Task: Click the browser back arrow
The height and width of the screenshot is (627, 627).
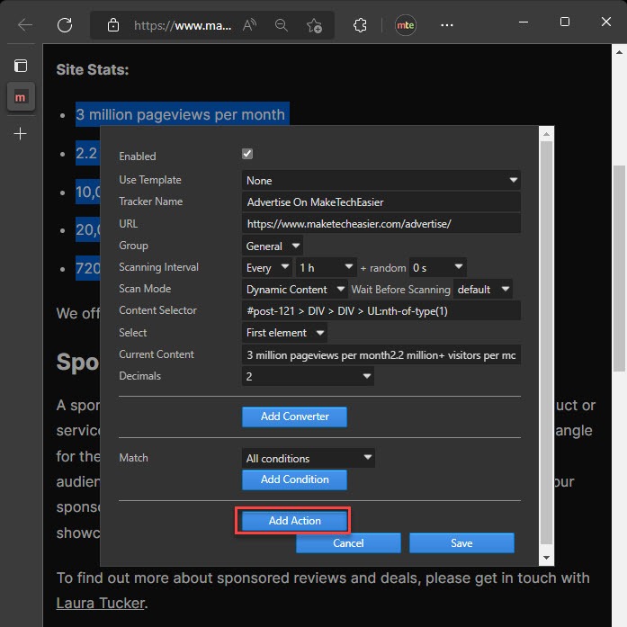Action: (x=25, y=25)
